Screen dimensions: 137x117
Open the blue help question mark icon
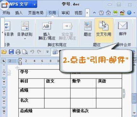click(x=129, y=13)
